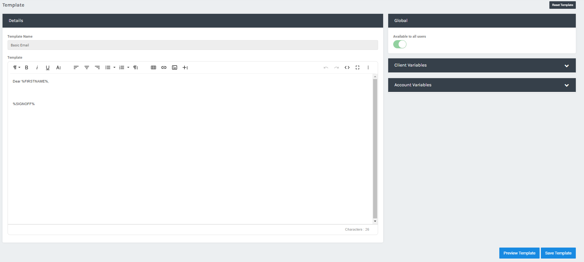Image resolution: width=584 pixels, height=262 pixels.
Task: Click the Template Name input field
Action: pyautogui.click(x=193, y=45)
